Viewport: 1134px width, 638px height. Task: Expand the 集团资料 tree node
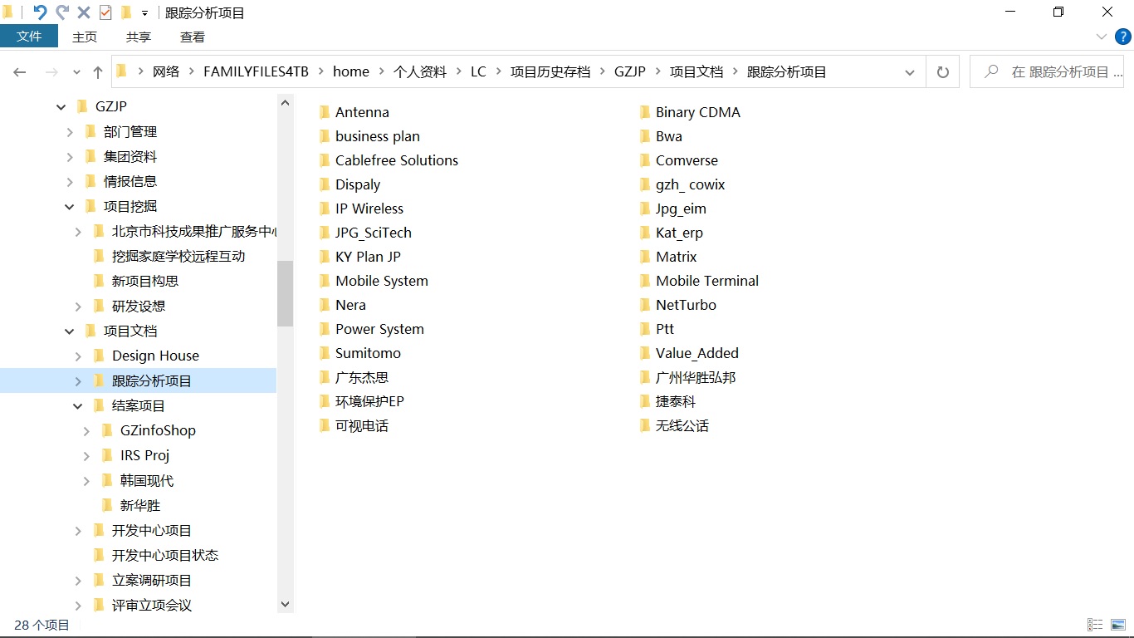70,156
